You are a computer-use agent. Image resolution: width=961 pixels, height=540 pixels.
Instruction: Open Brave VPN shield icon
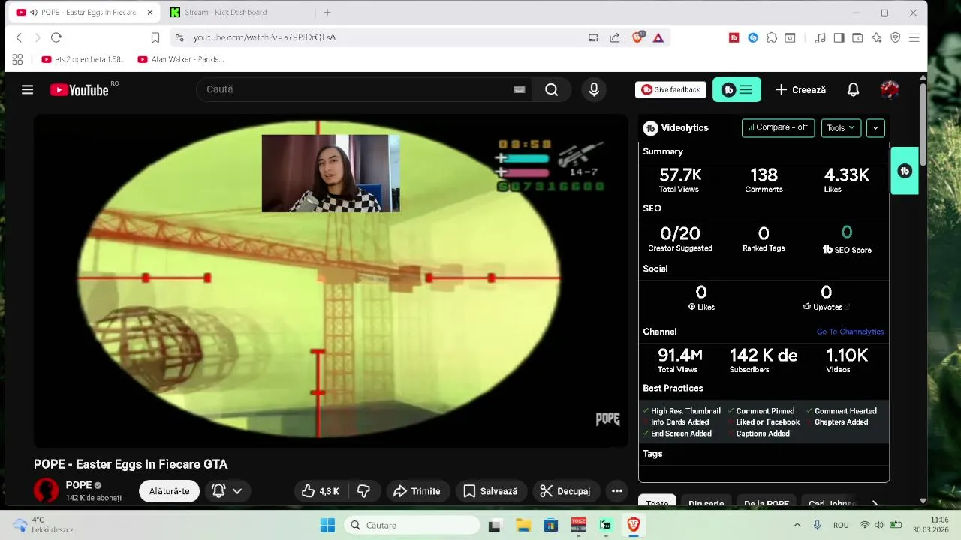pos(895,37)
